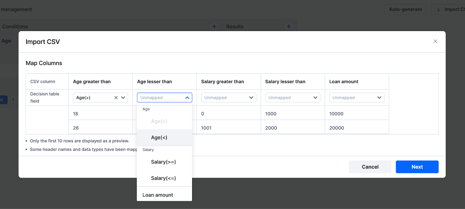465x209 pixels.
Task: Open the Salary lesser than mapping dropdown
Action: pyautogui.click(x=293, y=98)
